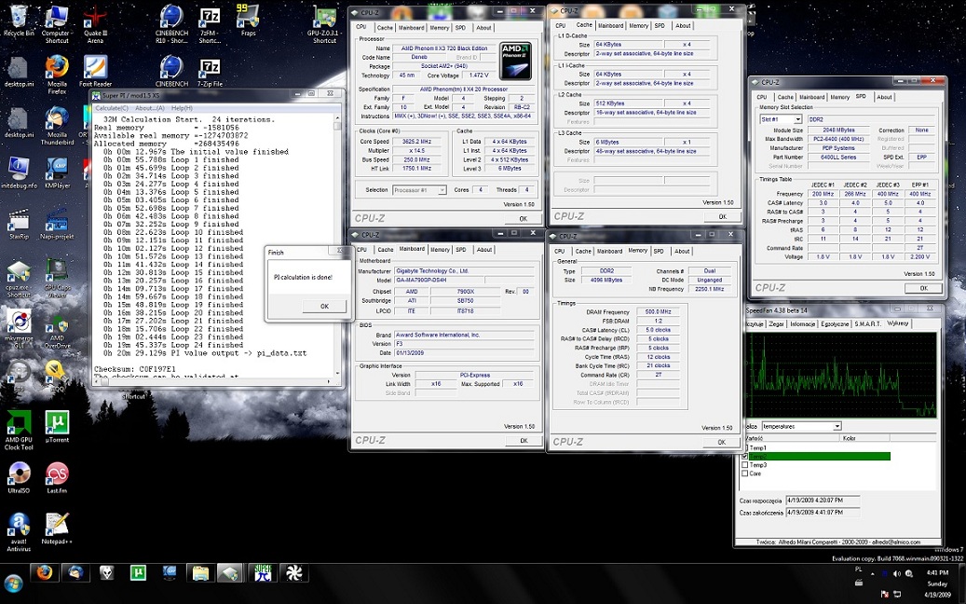Open the avast! Antivirus desktop icon

[x=19, y=532]
